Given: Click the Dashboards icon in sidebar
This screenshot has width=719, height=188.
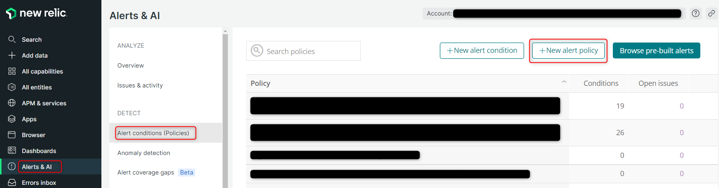Looking at the screenshot, I should (x=12, y=151).
